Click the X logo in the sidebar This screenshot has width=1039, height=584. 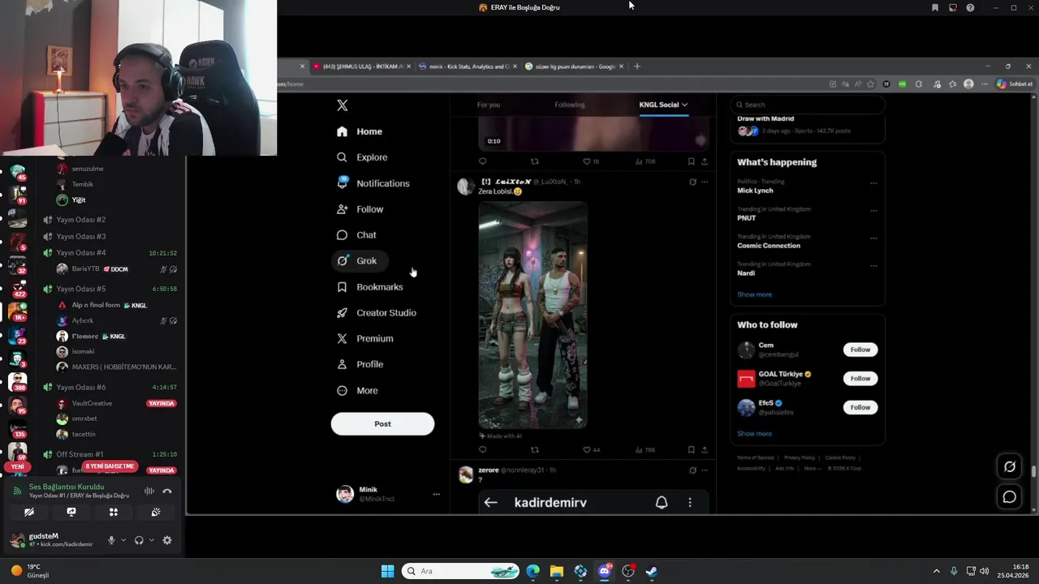tap(342, 105)
